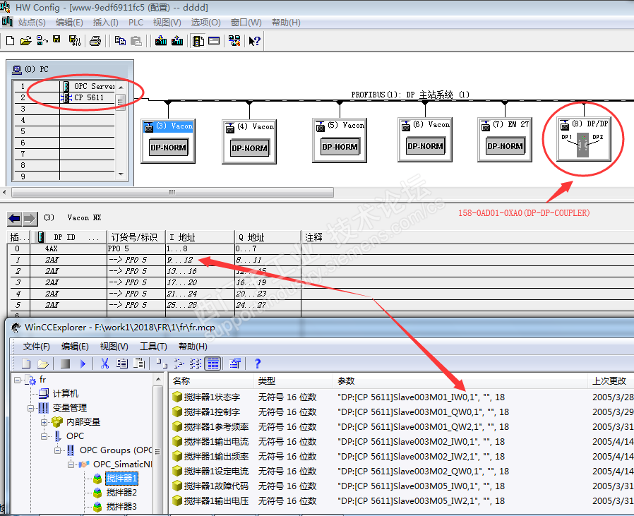This screenshot has width=634, height=516.
Task: Click Help question mark in WinCC toolbar
Action: pyautogui.click(x=258, y=364)
